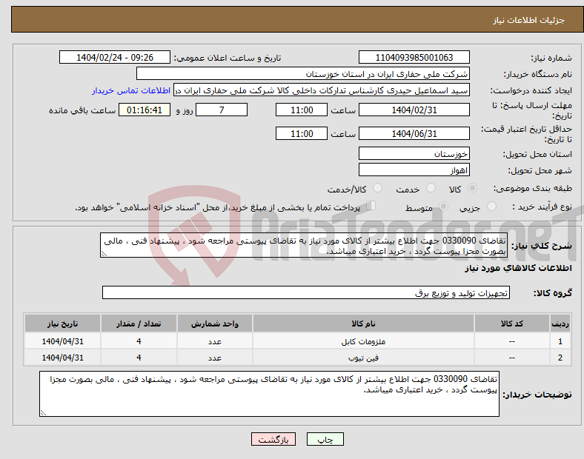Click the price validity date 1404/06/31
This screenshot has height=459, width=584.
point(414,133)
